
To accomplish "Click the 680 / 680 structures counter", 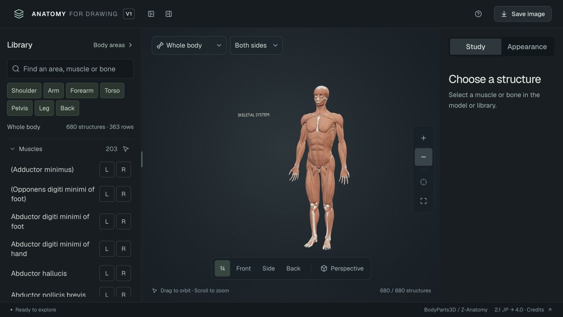I will [x=406, y=291].
